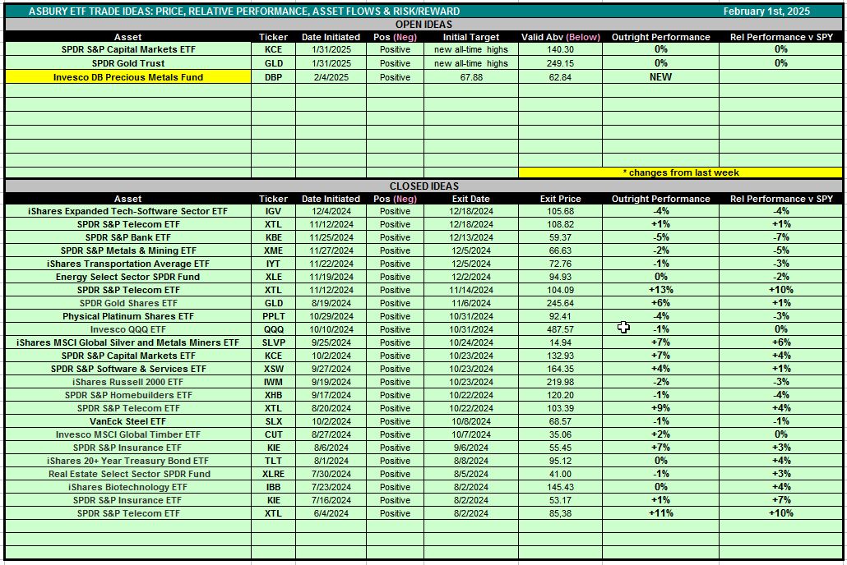Click the DBP ticker cell
847x565 pixels.
point(273,77)
